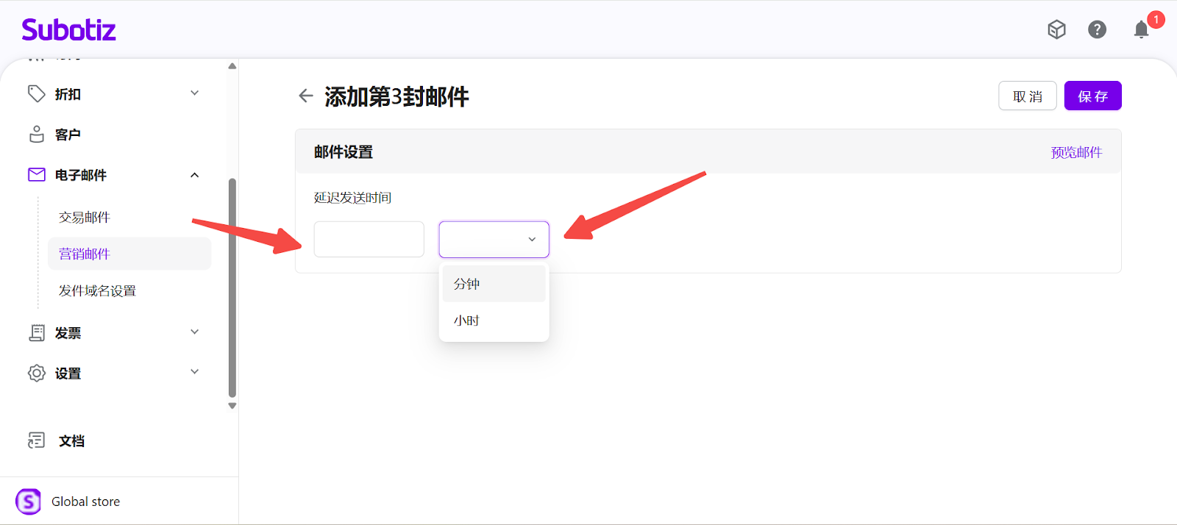This screenshot has height=525, width=1177.
Task: Click the notification bell icon
Action: tap(1141, 29)
